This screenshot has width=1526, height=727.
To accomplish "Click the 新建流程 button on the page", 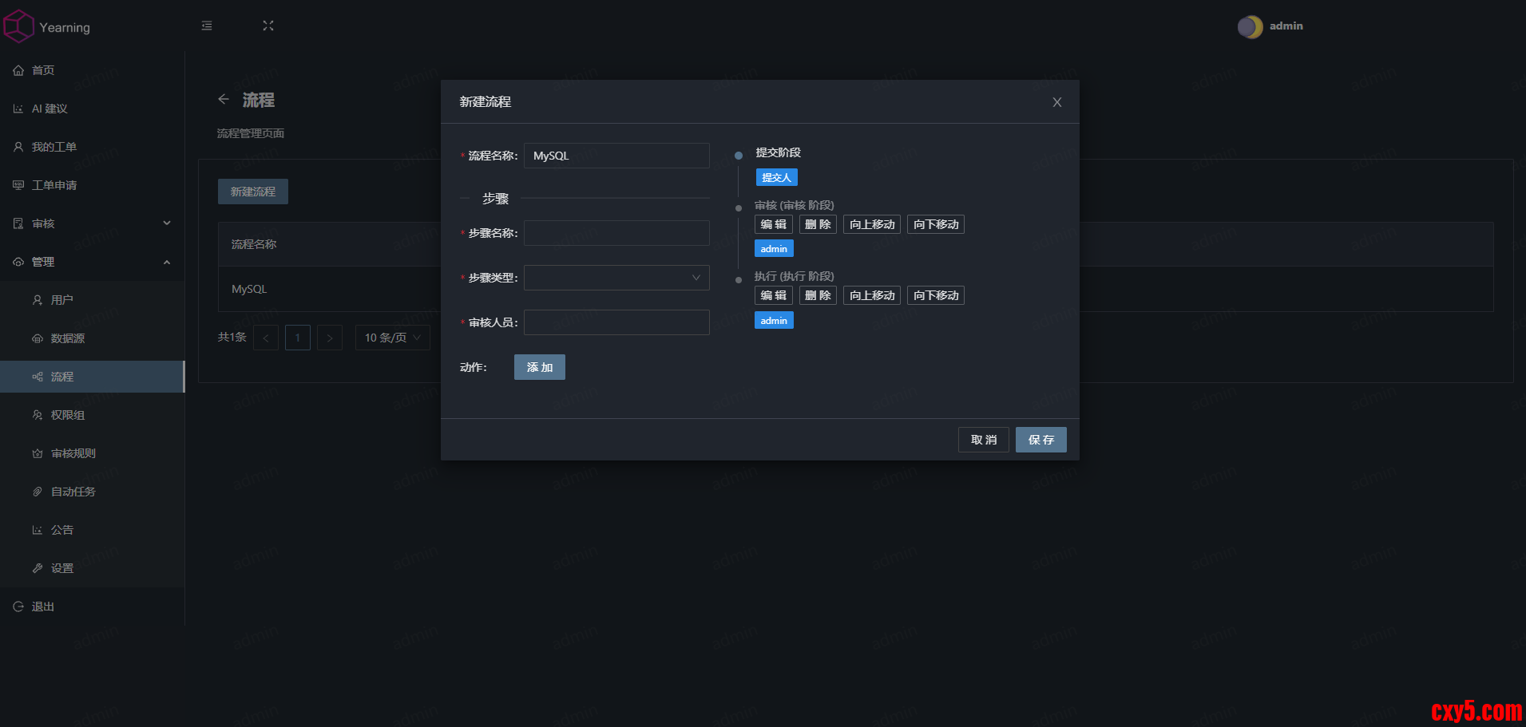I will click(x=253, y=192).
